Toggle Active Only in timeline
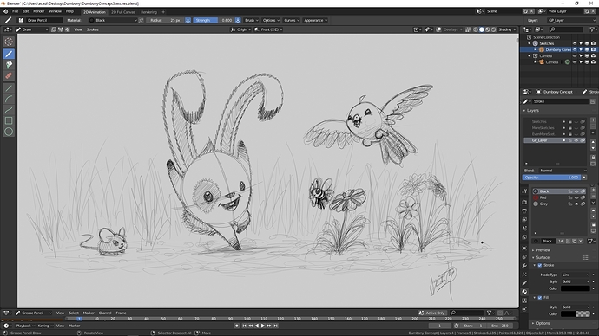 click(x=432, y=313)
